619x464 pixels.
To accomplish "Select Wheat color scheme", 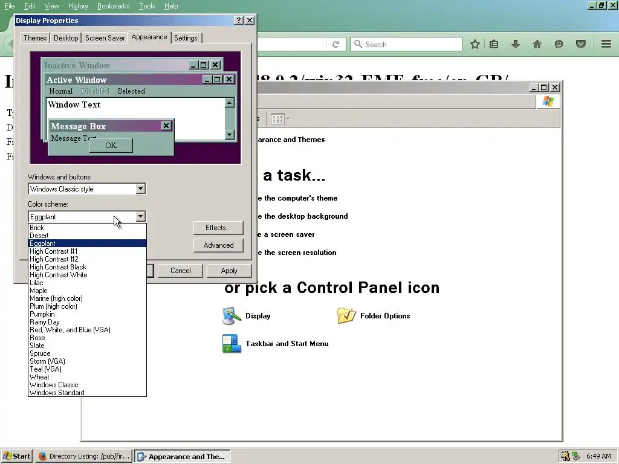I will [87, 377].
